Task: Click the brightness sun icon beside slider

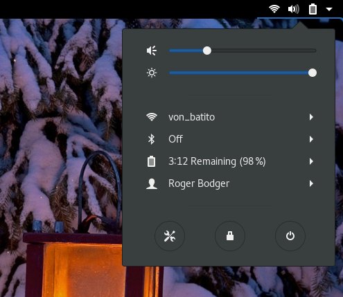Action: click(152, 73)
